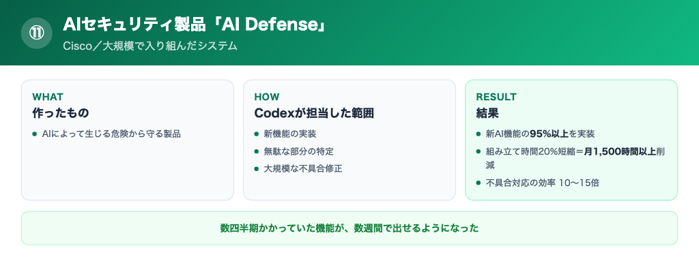
Task: Click the bullet 不具合対応の効率 10〜15倍
Action: pyautogui.click(x=542, y=183)
